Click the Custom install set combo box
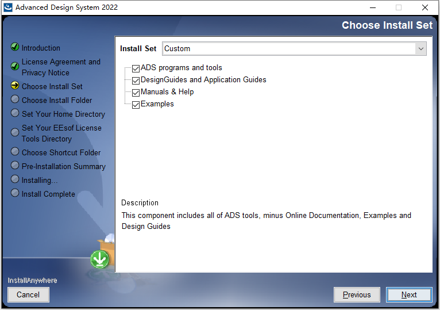440x310 pixels. point(294,49)
